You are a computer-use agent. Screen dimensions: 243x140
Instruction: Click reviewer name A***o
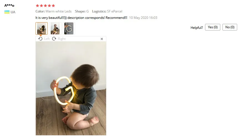(x=9, y=6)
